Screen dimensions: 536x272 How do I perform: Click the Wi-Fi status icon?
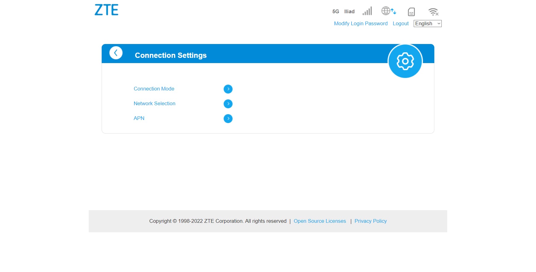433,12
